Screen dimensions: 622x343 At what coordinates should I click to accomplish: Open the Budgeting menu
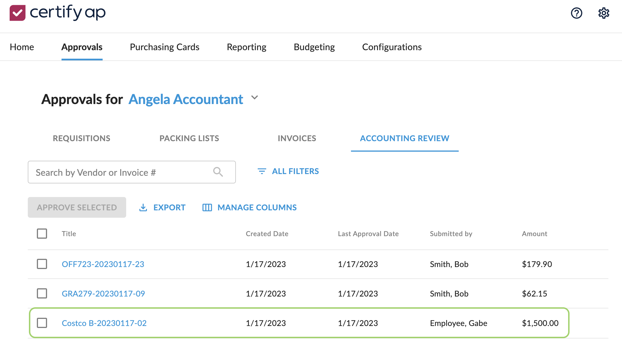(314, 47)
